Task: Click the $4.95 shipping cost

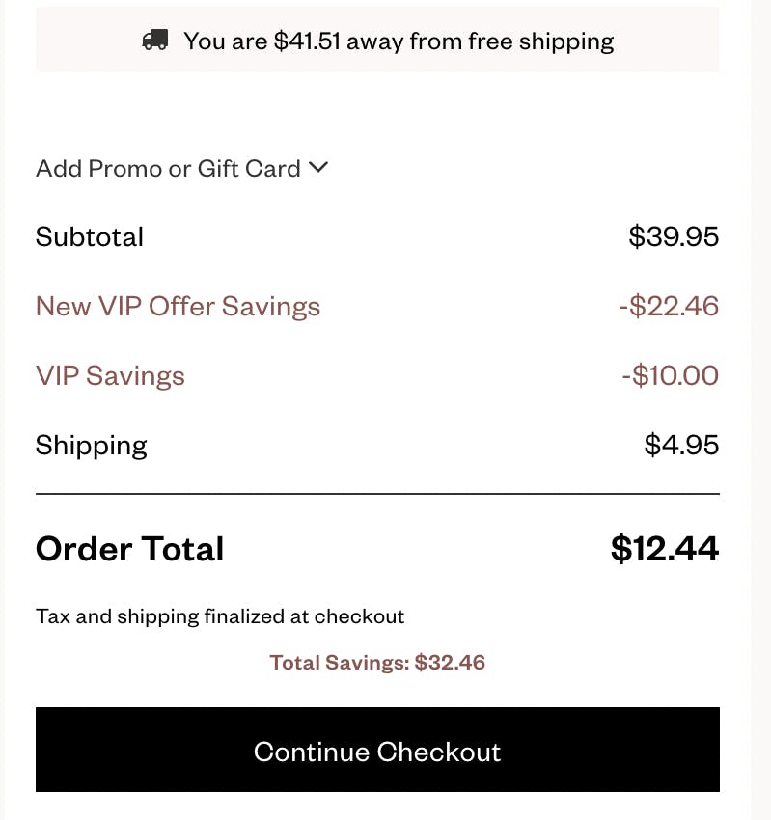Action: click(681, 446)
